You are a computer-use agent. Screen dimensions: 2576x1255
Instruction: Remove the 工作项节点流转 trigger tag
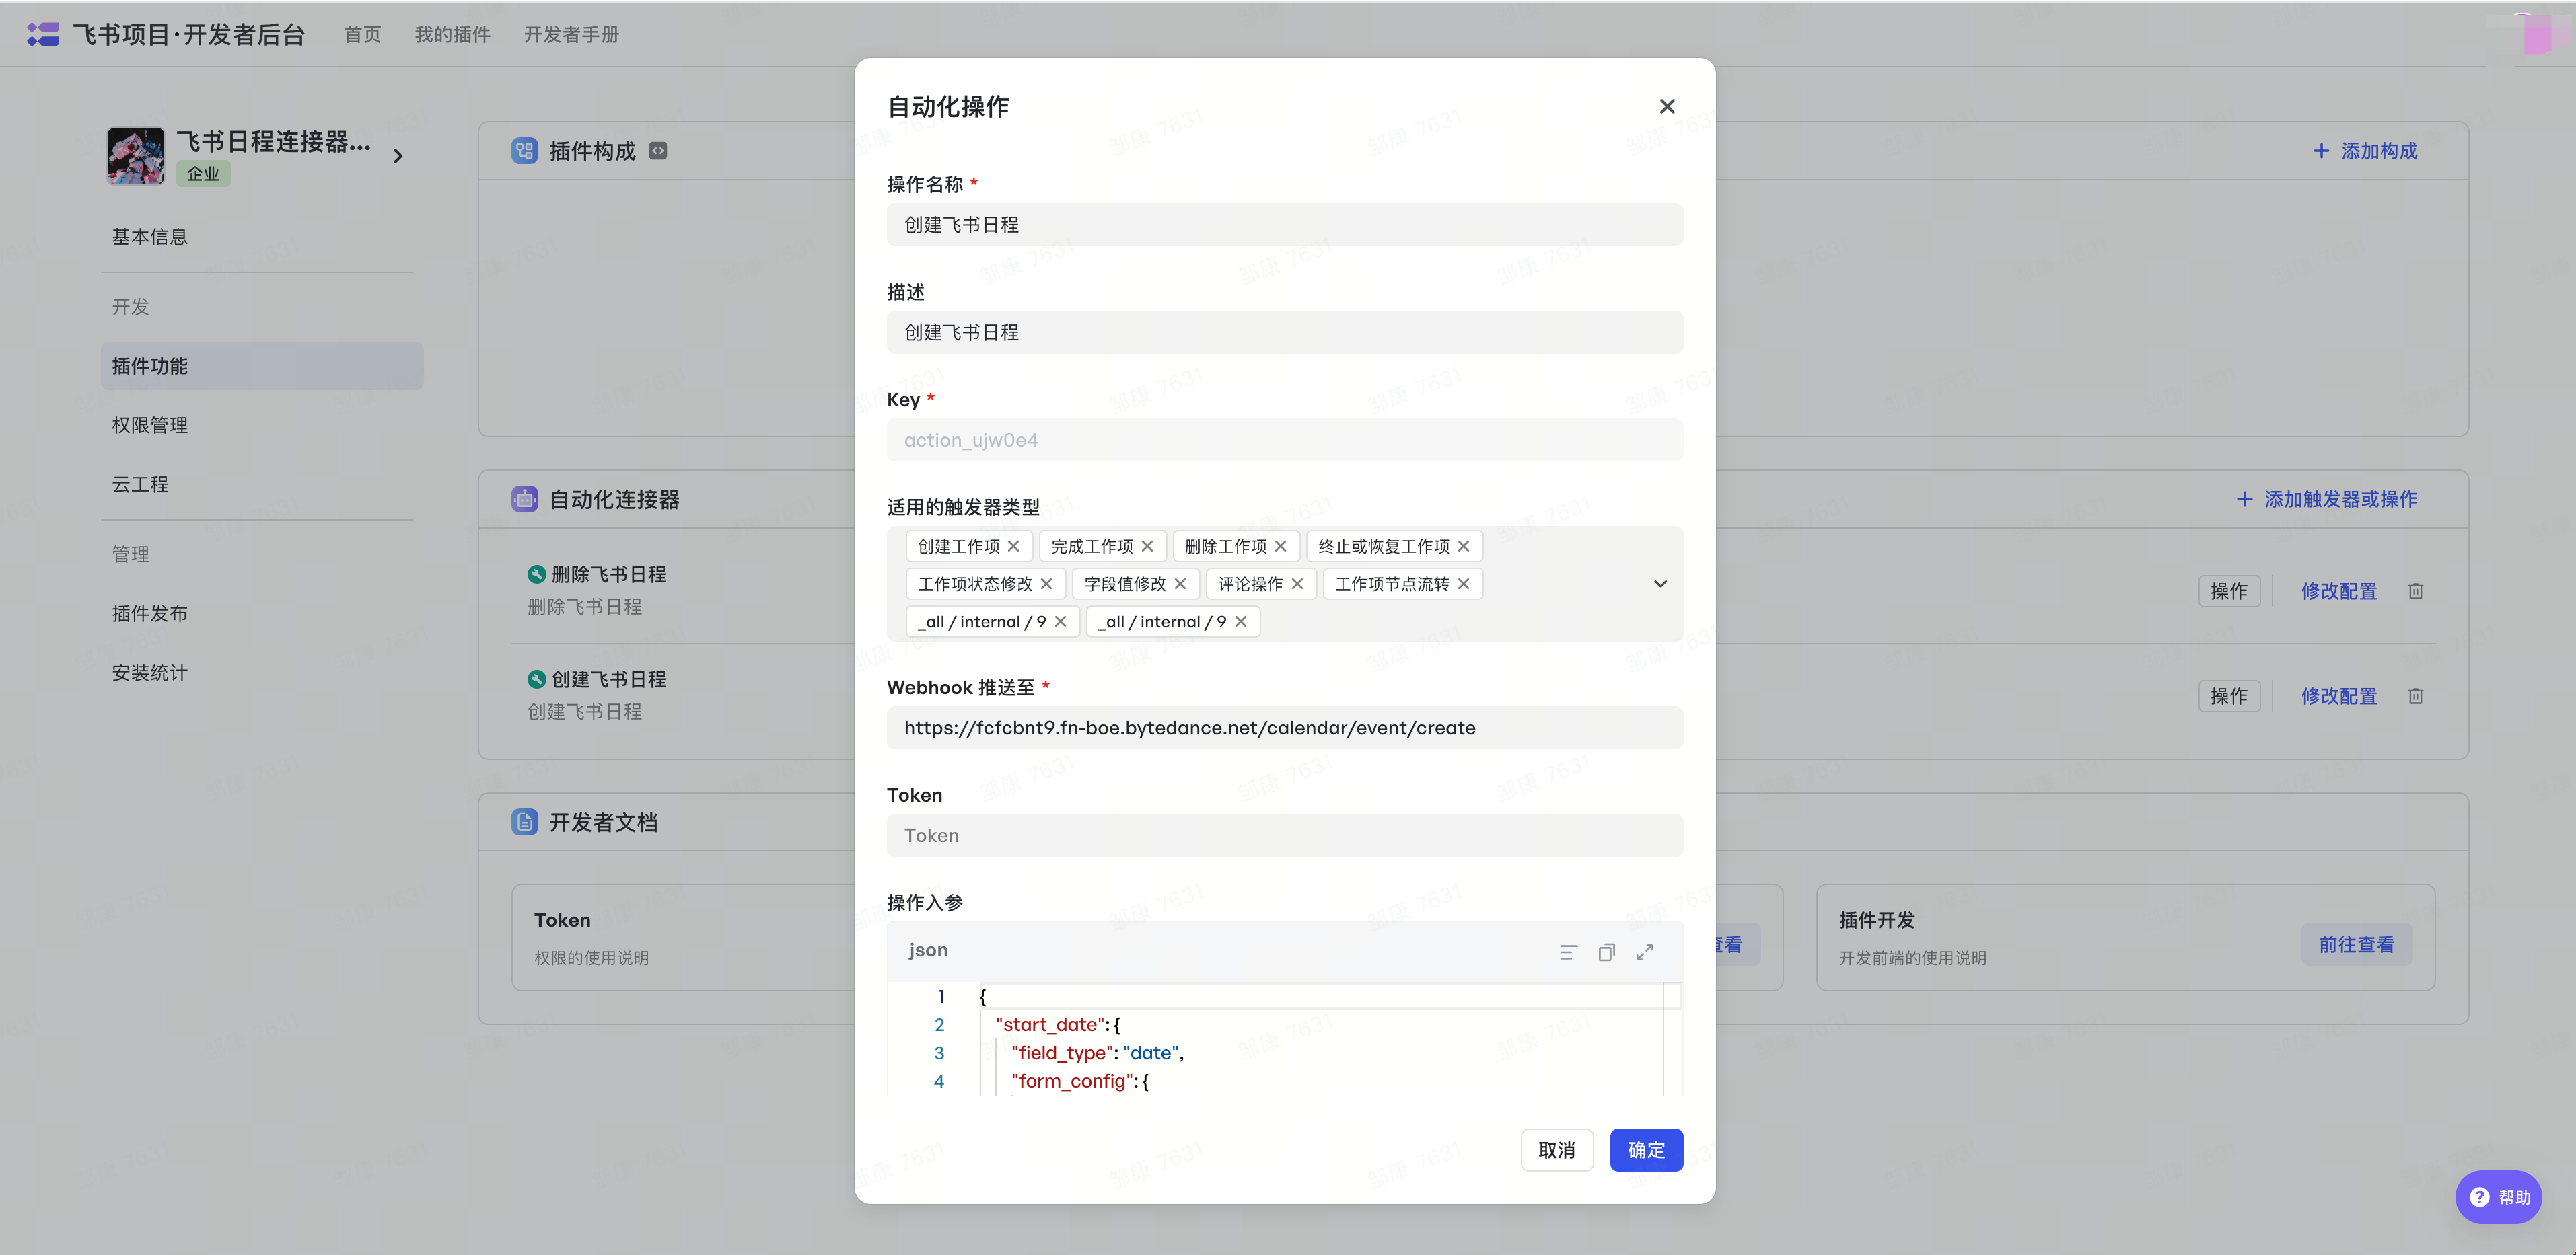tap(1464, 584)
